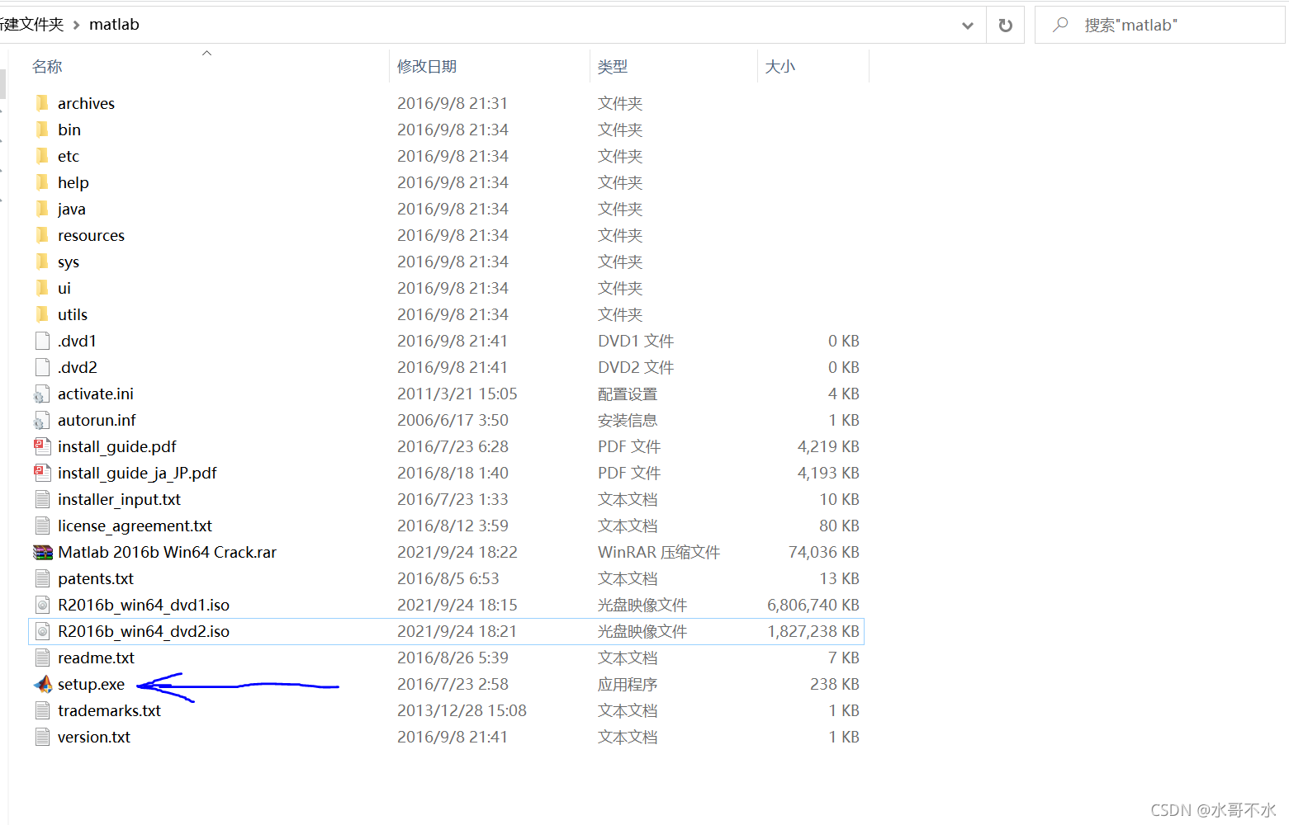1289x825 pixels.
Task: Click the 1,827,238 KB size value
Action: [x=813, y=631]
